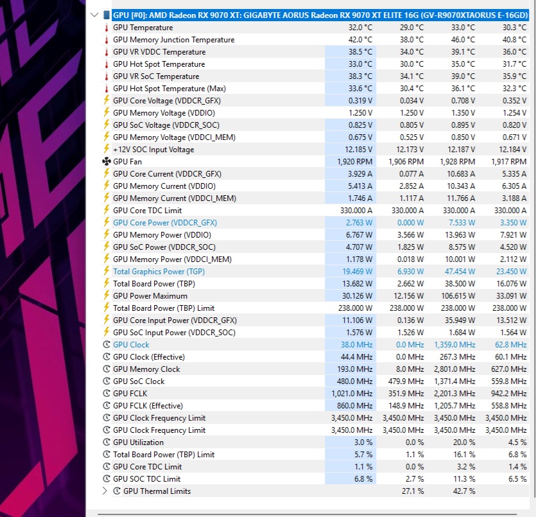Select GPU SoC Input Power (VDDCR_SOC) label
Viewport: 536px width, 517px height.
tap(175, 333)
